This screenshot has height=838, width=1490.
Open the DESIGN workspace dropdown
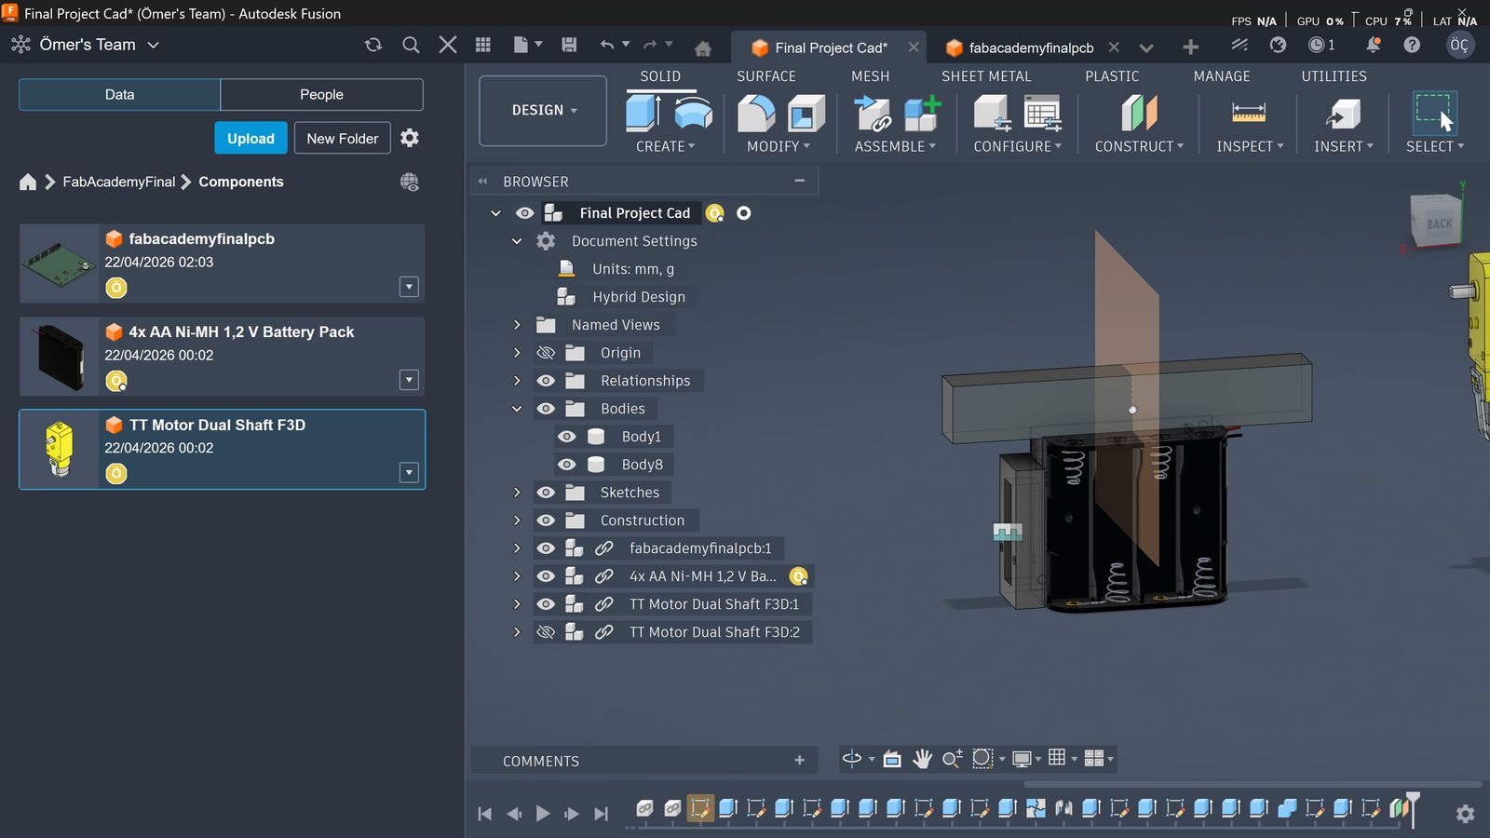click(x=543, y=111)
